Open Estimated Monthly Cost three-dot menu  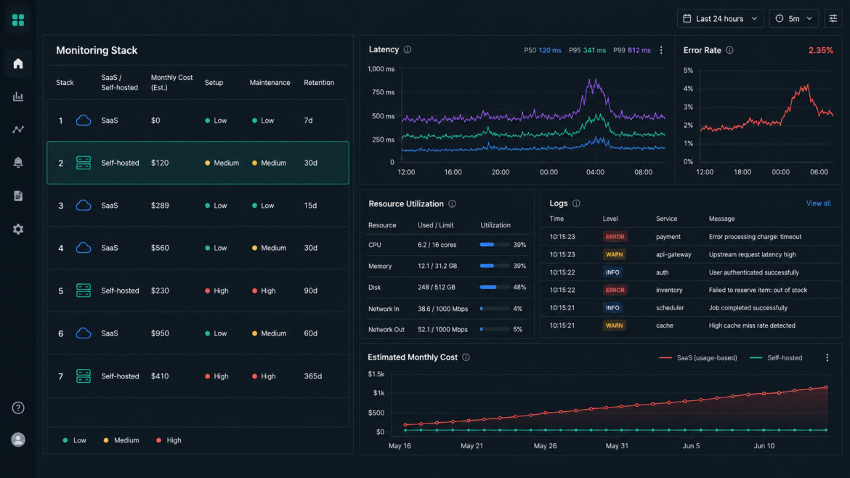point(827,357)
